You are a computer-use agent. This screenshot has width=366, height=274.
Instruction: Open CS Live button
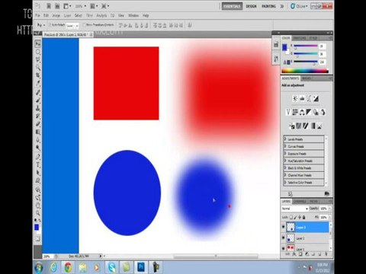(x=300, y=6)
